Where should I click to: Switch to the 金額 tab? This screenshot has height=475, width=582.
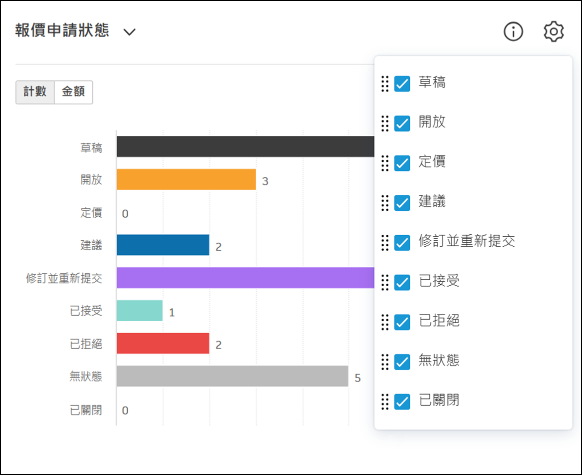coord(73,92)
